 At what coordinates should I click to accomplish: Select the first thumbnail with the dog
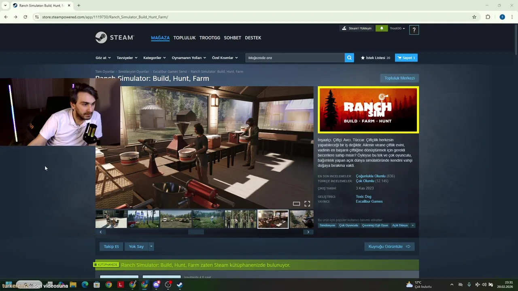click(x=111, y=219)
